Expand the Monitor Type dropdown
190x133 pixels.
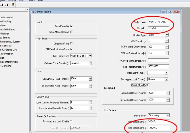[x=167, y=35]
